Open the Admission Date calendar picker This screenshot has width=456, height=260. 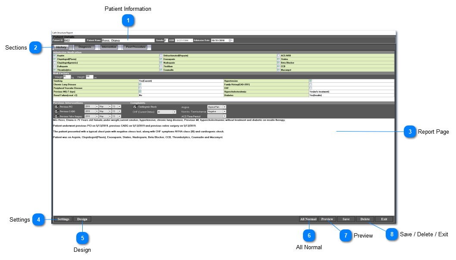click(231, 40)
